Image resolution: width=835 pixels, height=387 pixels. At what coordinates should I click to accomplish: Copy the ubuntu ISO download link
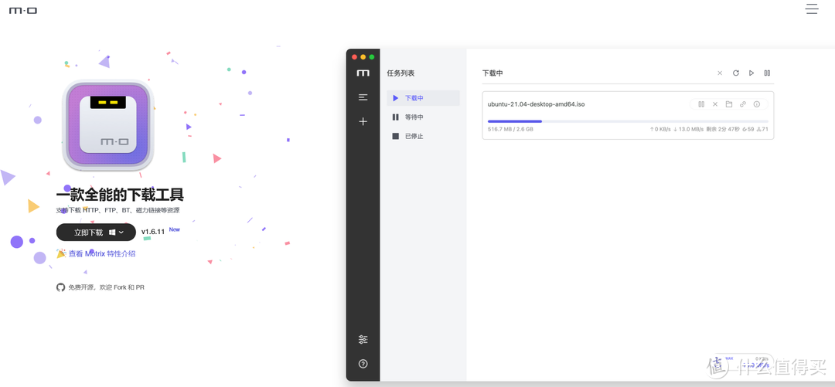click(x=743, y=104)
